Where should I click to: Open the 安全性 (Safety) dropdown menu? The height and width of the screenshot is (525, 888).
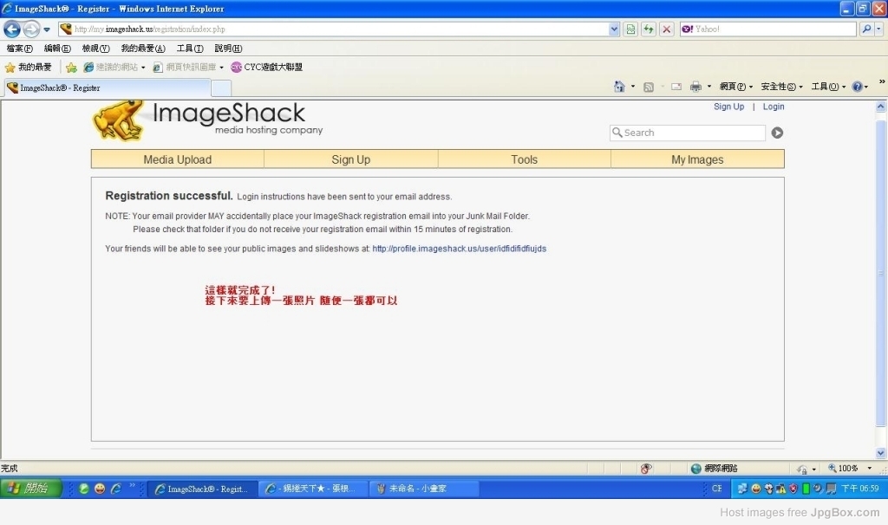[781, 87]
